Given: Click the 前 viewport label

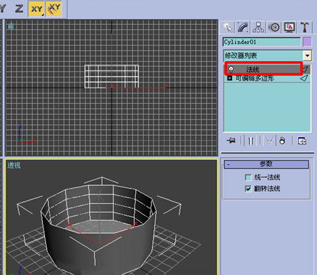Looking at the screenshot, I should click(x=11, y=26).
